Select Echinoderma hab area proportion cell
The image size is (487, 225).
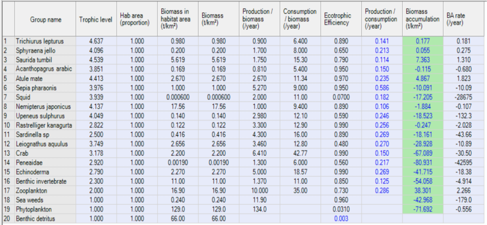click(137, 172)
